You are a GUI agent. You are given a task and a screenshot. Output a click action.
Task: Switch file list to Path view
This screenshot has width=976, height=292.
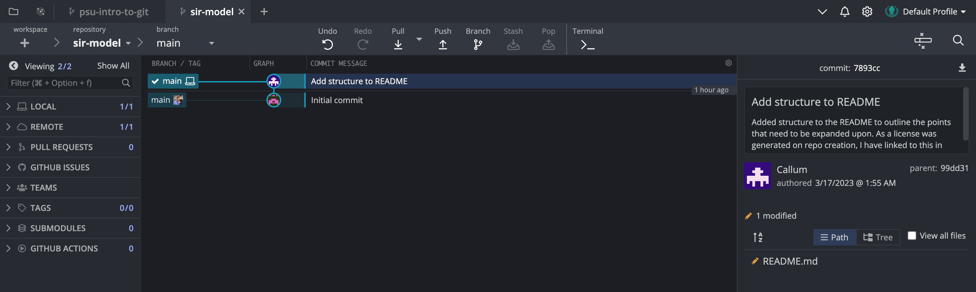click(x=834, y=237)
